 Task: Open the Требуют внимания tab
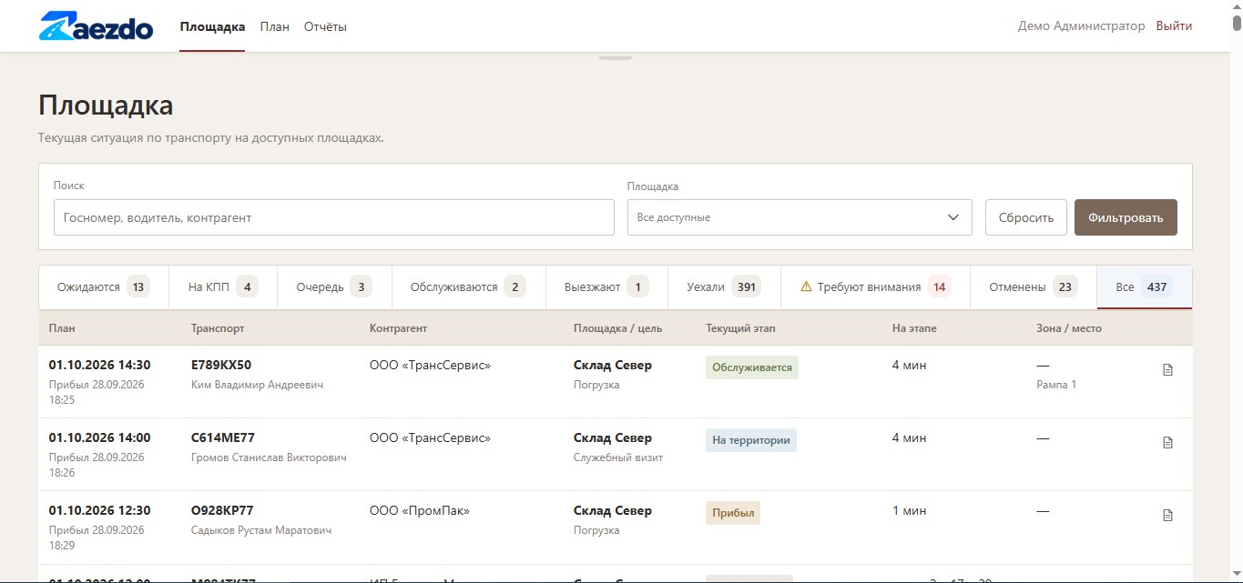click(x=875, y=287)
